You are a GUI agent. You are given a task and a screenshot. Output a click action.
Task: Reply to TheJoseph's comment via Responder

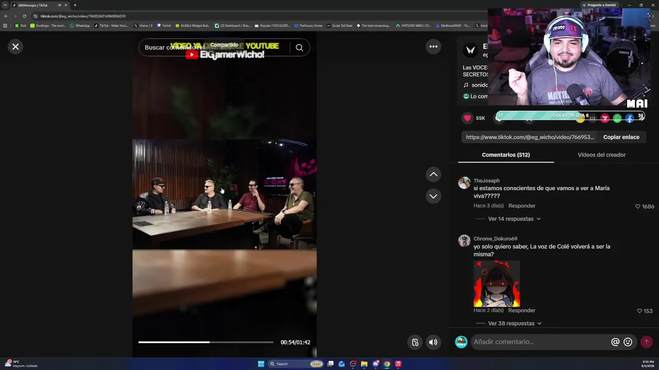pyautogui.click(x=522, y=206)
